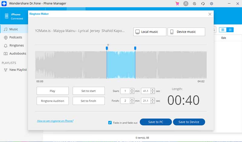Click the iPhone device icon
The width and height of the screenshot is (242, 142).
click(x=6, y=16)
